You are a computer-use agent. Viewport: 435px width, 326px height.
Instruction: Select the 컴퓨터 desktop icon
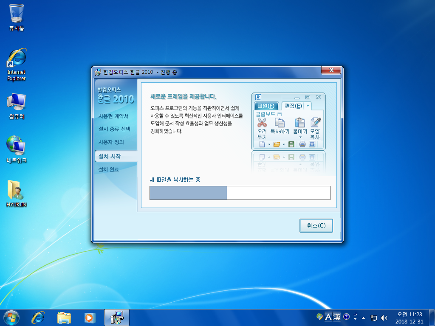pyautogui.click(x=17, y=106)
